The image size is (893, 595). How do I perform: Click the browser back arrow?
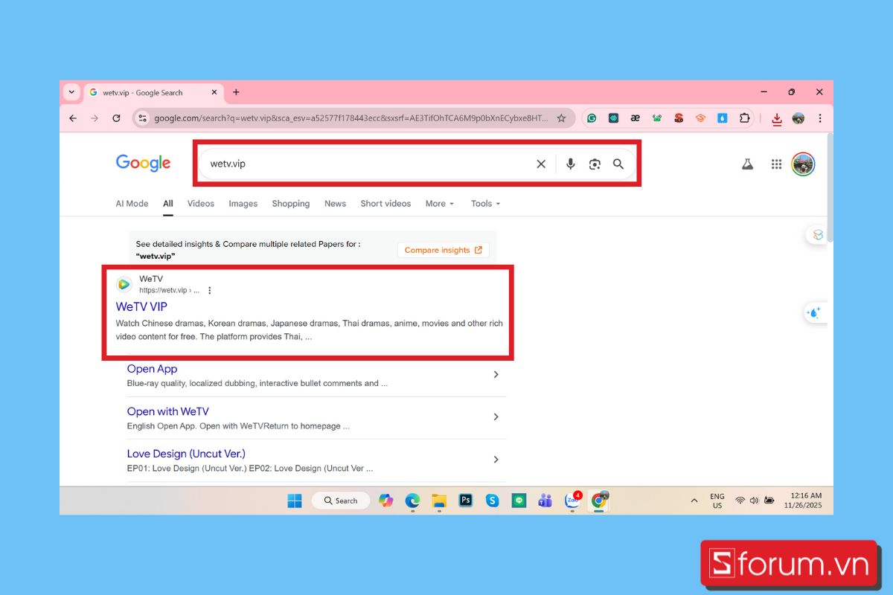pos(73,118)
